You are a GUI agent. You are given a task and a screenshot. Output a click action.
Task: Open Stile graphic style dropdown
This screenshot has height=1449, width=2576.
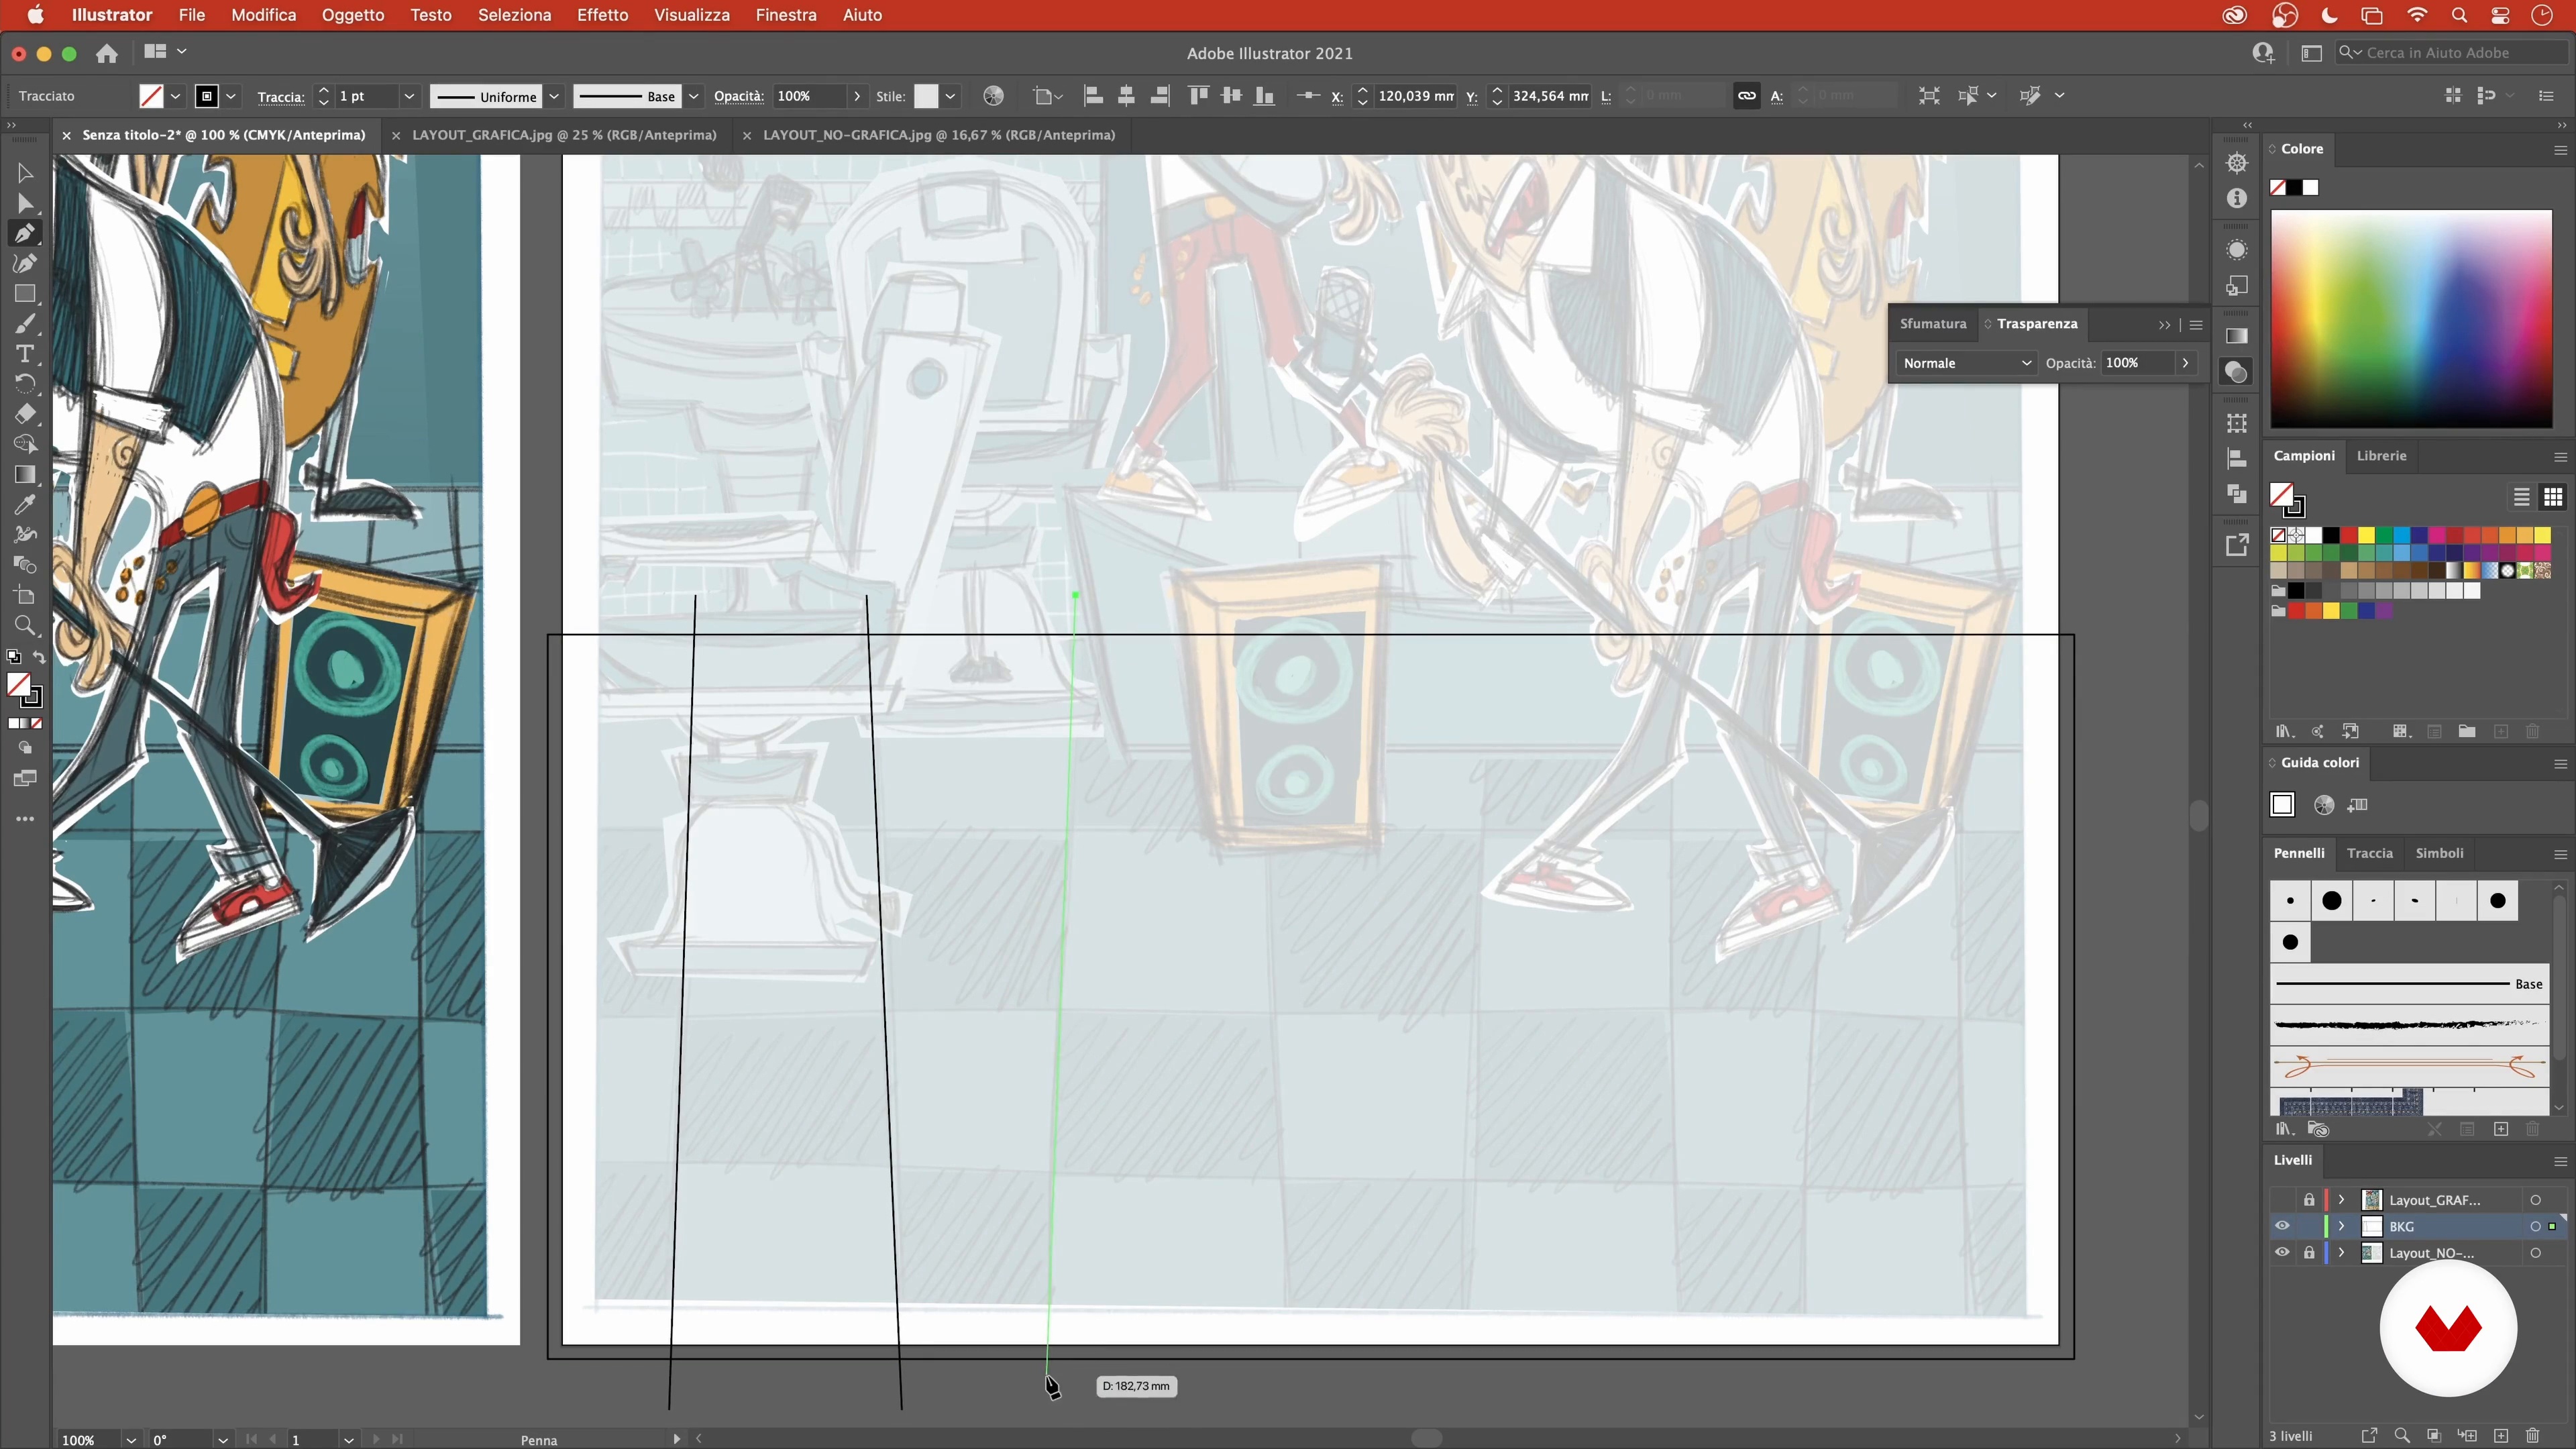tap(950, 96)
